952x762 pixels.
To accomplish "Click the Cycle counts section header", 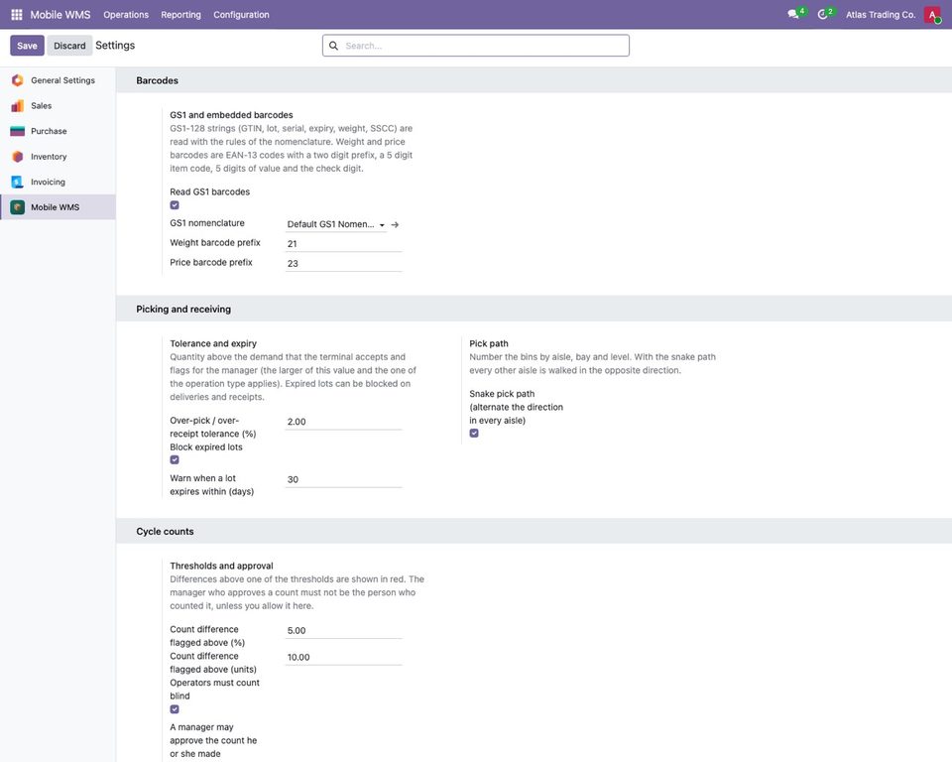I will click(166, 532).
